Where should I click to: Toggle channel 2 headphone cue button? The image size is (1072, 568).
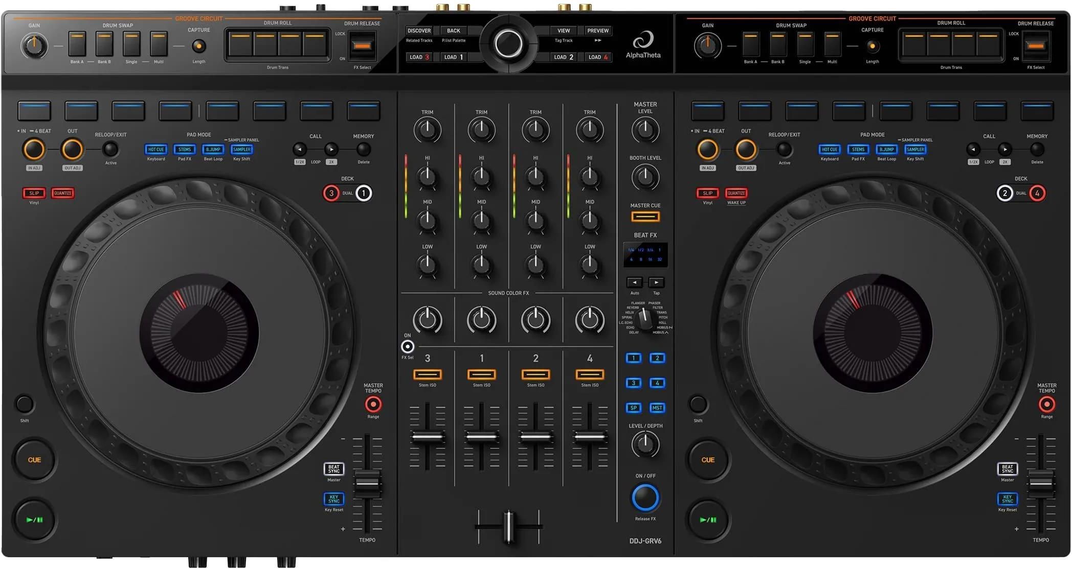tap(535, 374)
